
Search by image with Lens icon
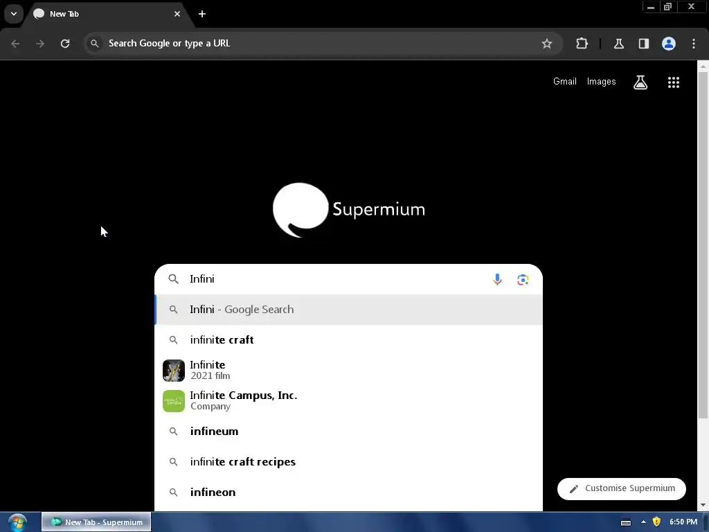click(x=523, y=280)
